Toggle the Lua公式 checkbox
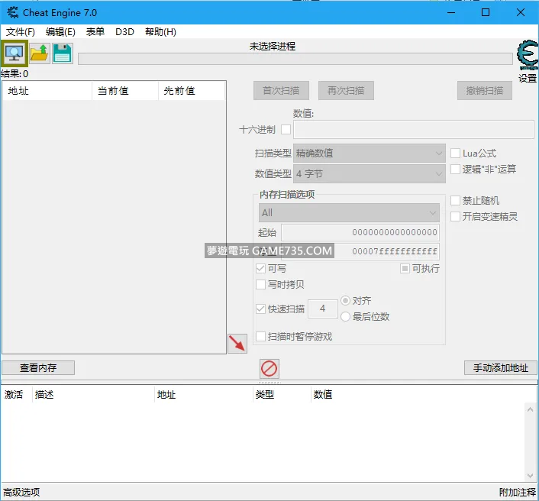Screen dimensions: 539x501 [456, 154]
